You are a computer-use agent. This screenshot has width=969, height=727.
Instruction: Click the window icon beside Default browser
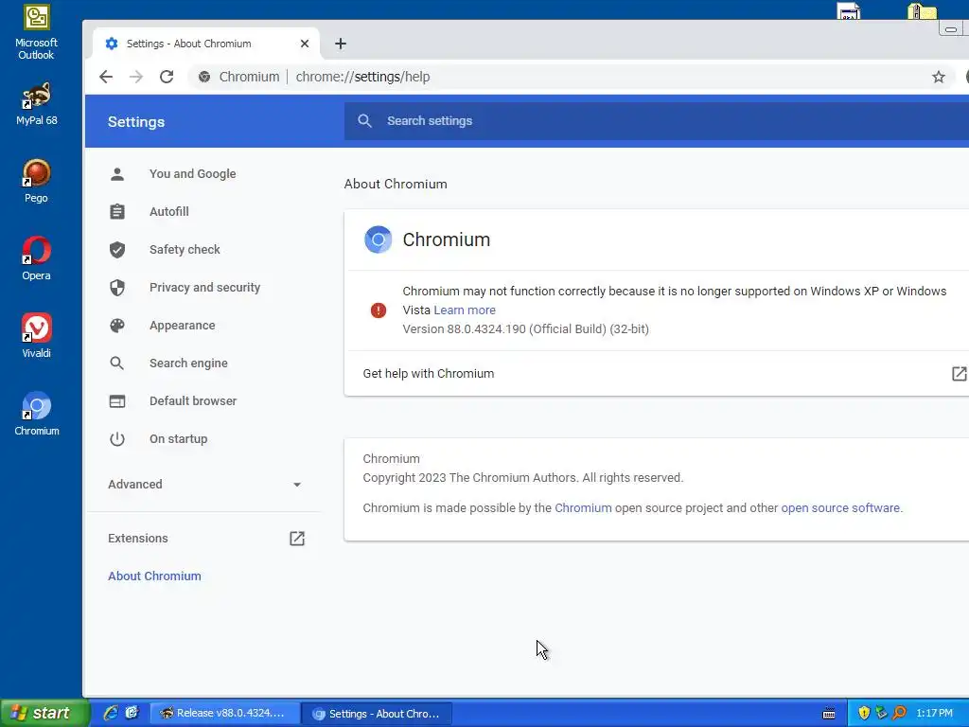[117, 401]
